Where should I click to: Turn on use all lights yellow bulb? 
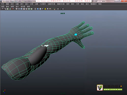(x=45, y=9)
